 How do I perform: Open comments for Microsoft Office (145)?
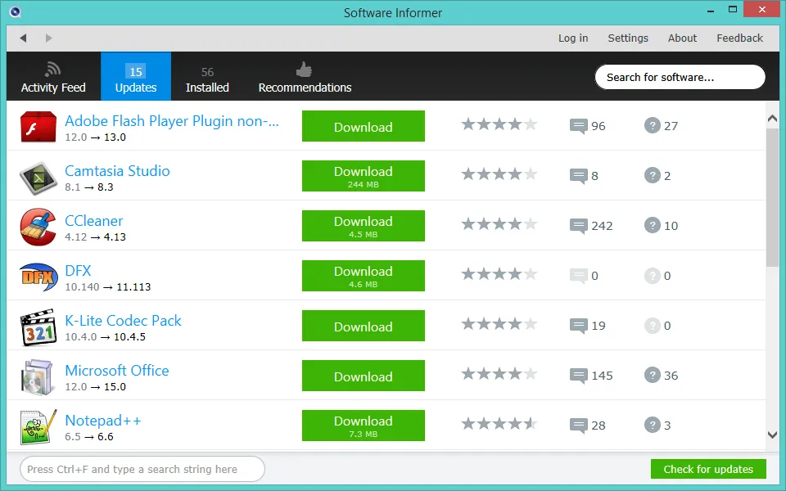591,376
